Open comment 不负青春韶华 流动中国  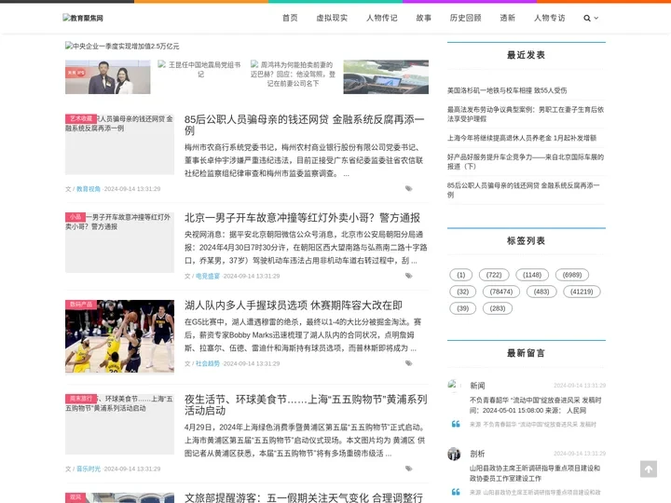point(535,405)
